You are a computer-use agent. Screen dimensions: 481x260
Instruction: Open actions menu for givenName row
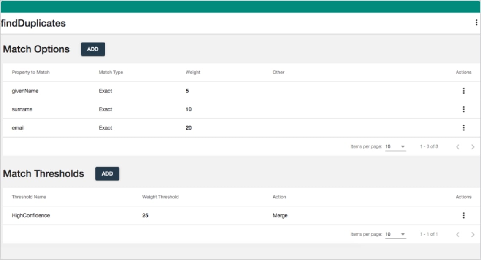pyautogui.click(x=463, y=91)
